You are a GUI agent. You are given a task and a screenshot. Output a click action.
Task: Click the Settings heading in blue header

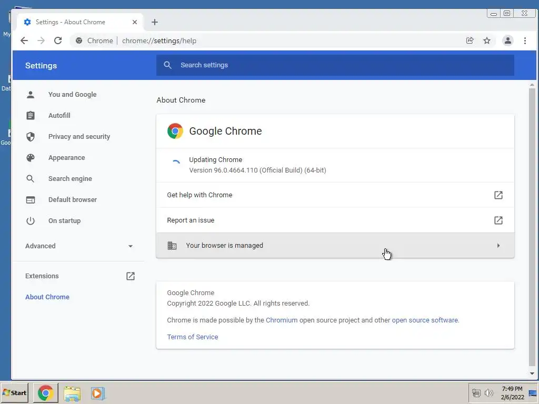point(41,66)
